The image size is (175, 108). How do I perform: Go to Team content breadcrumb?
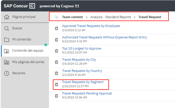(x=72, y=17)
